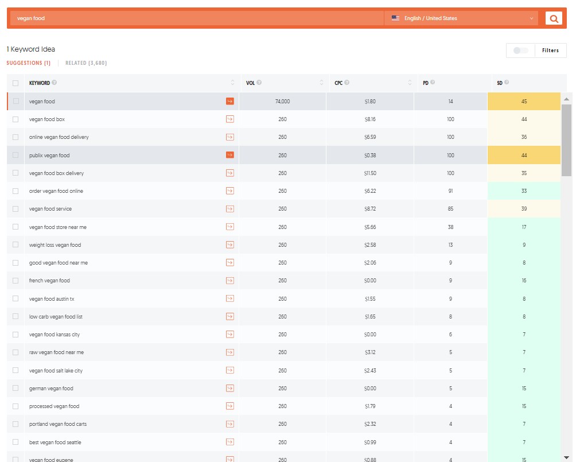Image resolution: width=576 pixels, height=462 pixels.
Task: Click the US flag icon in language selector
Action: [x=395, y=18]
